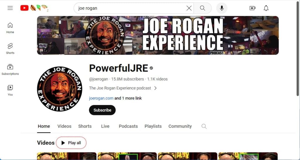Click Play all for Videos
300x160 pixels.
tap(71, 143)
